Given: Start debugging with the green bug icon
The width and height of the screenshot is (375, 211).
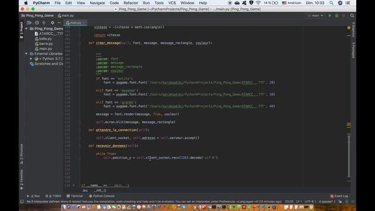Looking at the screenshot, I should [x=337, y=16].
